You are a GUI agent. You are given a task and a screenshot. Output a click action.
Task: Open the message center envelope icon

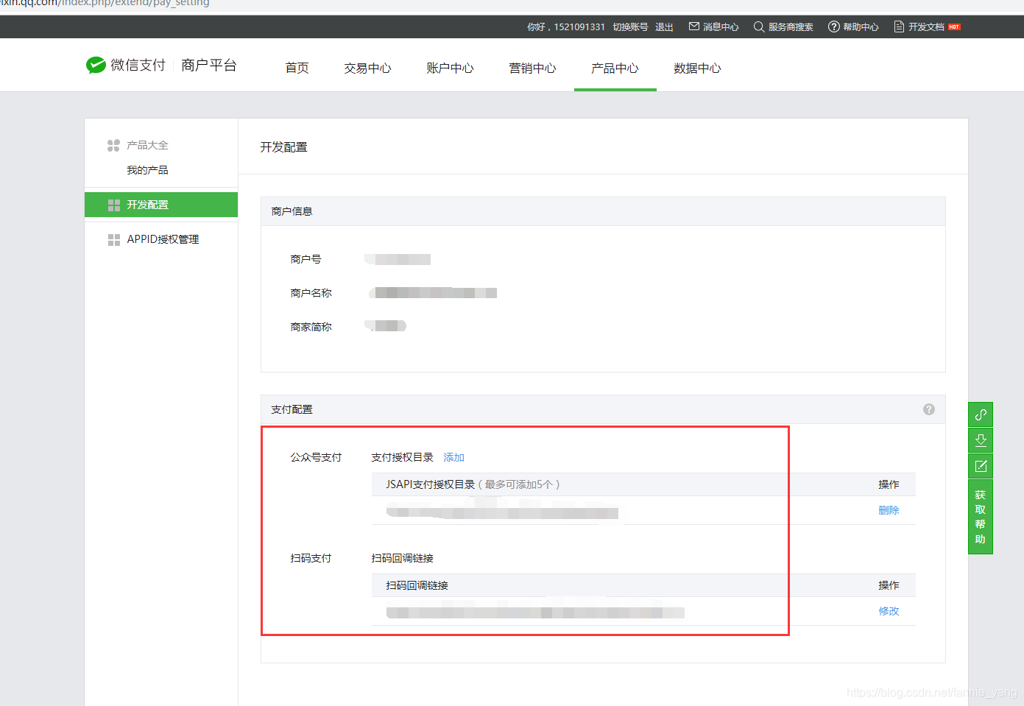tap(693, 27)
